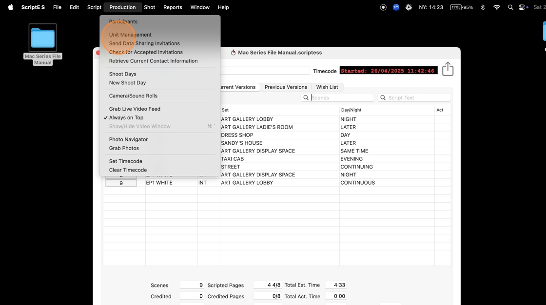
Task: Click the screen recording indicator icon
Action: coord(383,7)
